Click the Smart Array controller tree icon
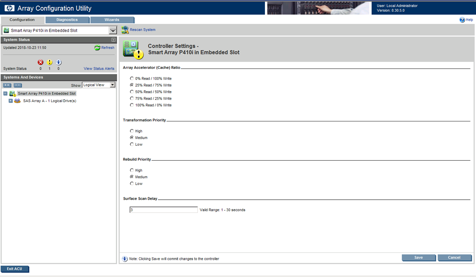 [12, 94]
